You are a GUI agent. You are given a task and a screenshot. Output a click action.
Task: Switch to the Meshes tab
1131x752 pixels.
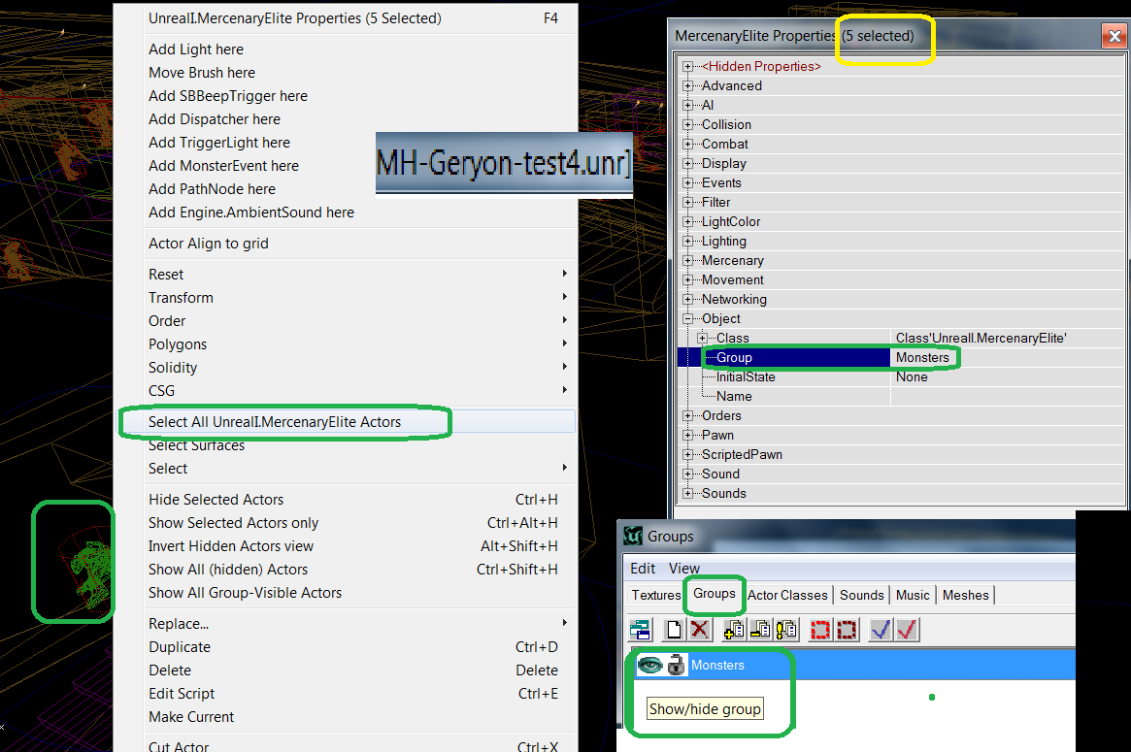click(966, 596)
